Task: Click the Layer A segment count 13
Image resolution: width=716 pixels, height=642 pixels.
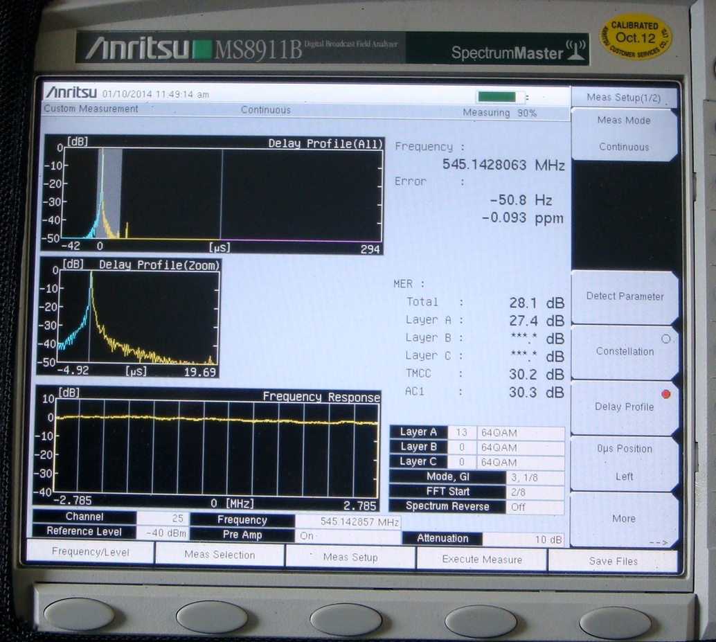Action: 462,432
